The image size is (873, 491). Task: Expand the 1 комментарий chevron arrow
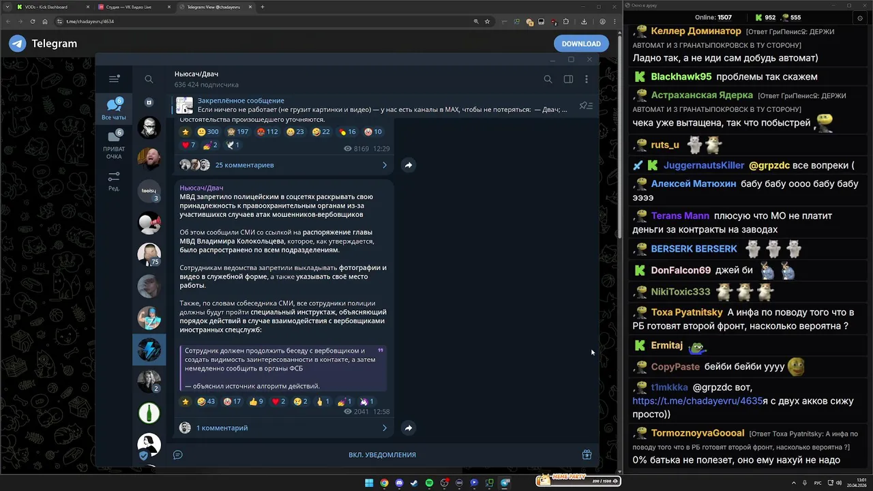(x=384, y=428)
